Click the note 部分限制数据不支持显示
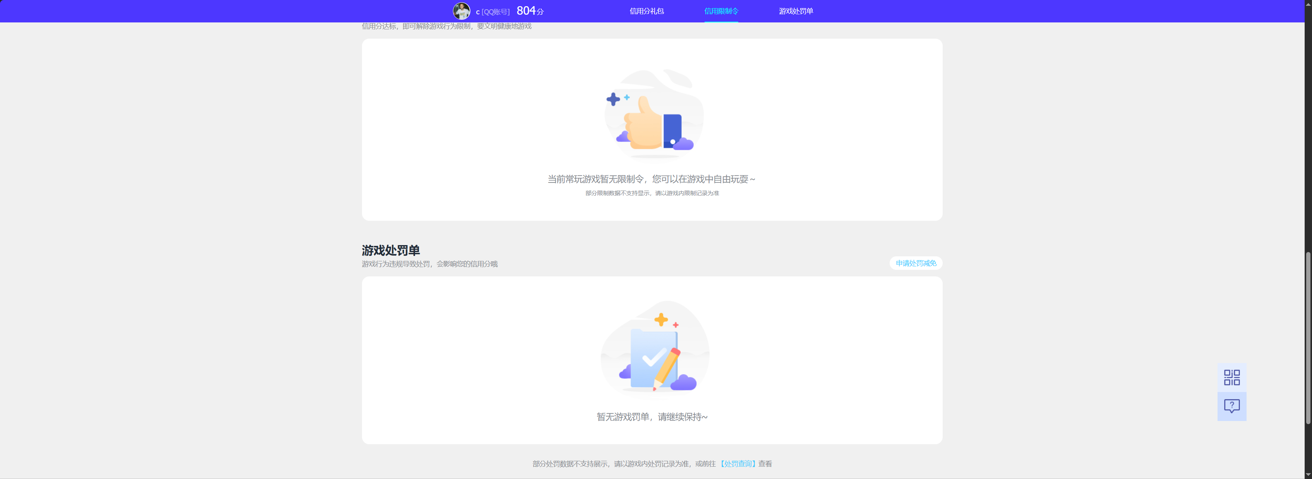 [x=617, y=193]
